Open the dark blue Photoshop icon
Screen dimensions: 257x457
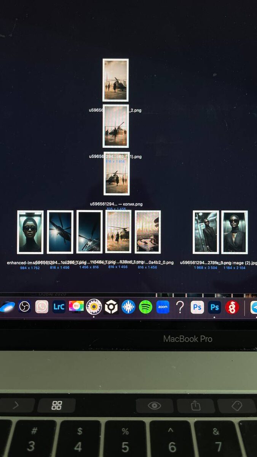[214, 307]
